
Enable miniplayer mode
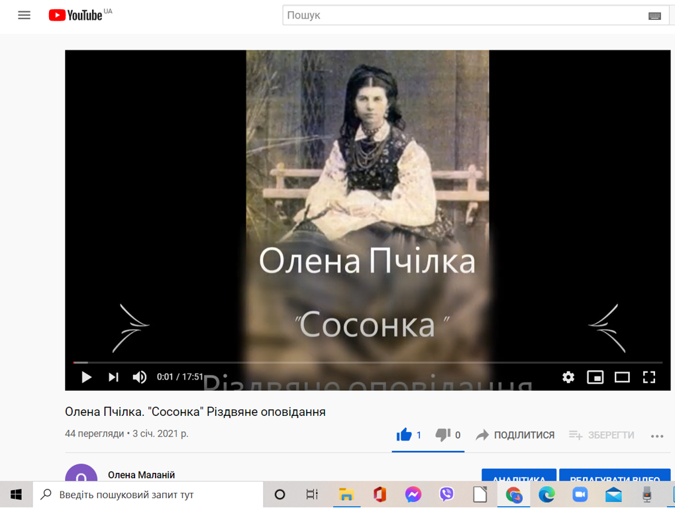click(595, 376)
